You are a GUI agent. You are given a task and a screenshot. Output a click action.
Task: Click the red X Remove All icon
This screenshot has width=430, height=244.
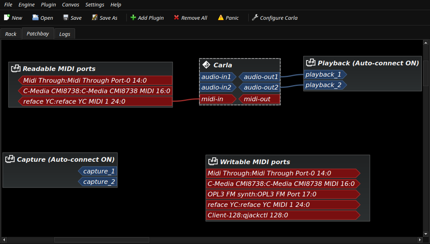[x=176, y=17]
